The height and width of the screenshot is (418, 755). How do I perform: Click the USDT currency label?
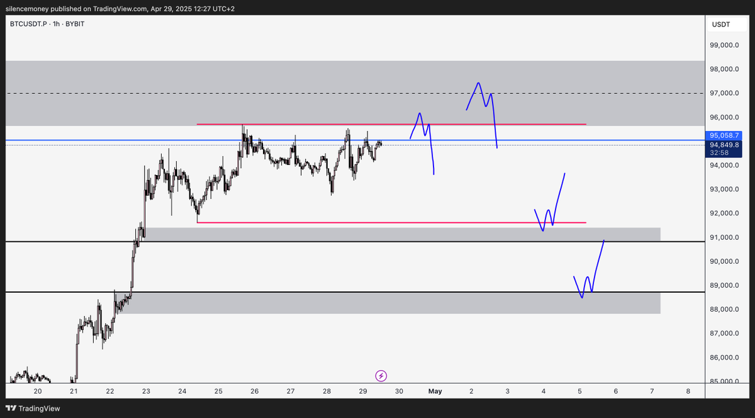click(720, 25)
